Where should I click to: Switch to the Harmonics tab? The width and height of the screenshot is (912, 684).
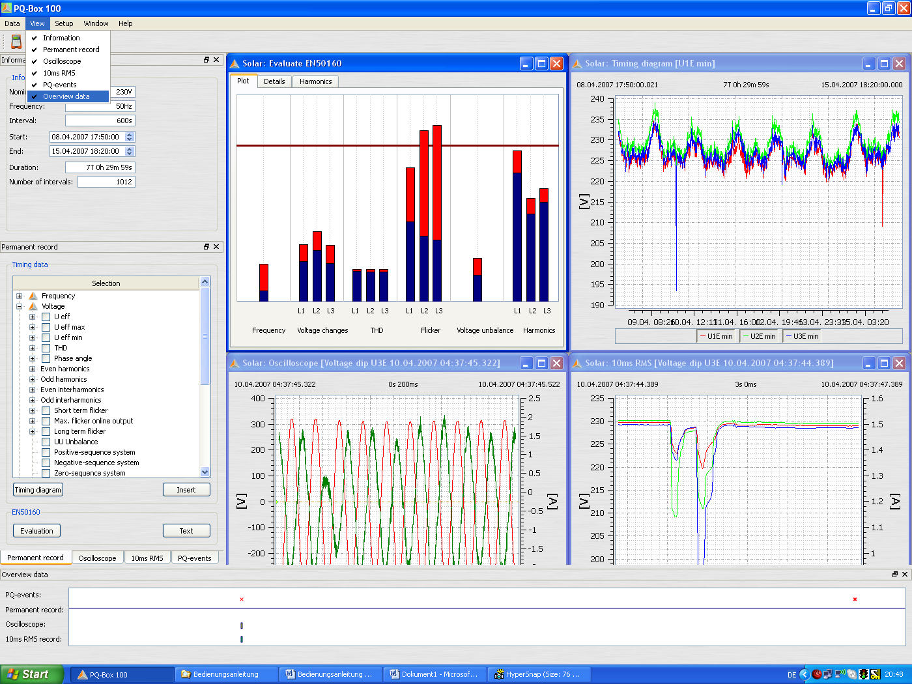tap(315, 81)
